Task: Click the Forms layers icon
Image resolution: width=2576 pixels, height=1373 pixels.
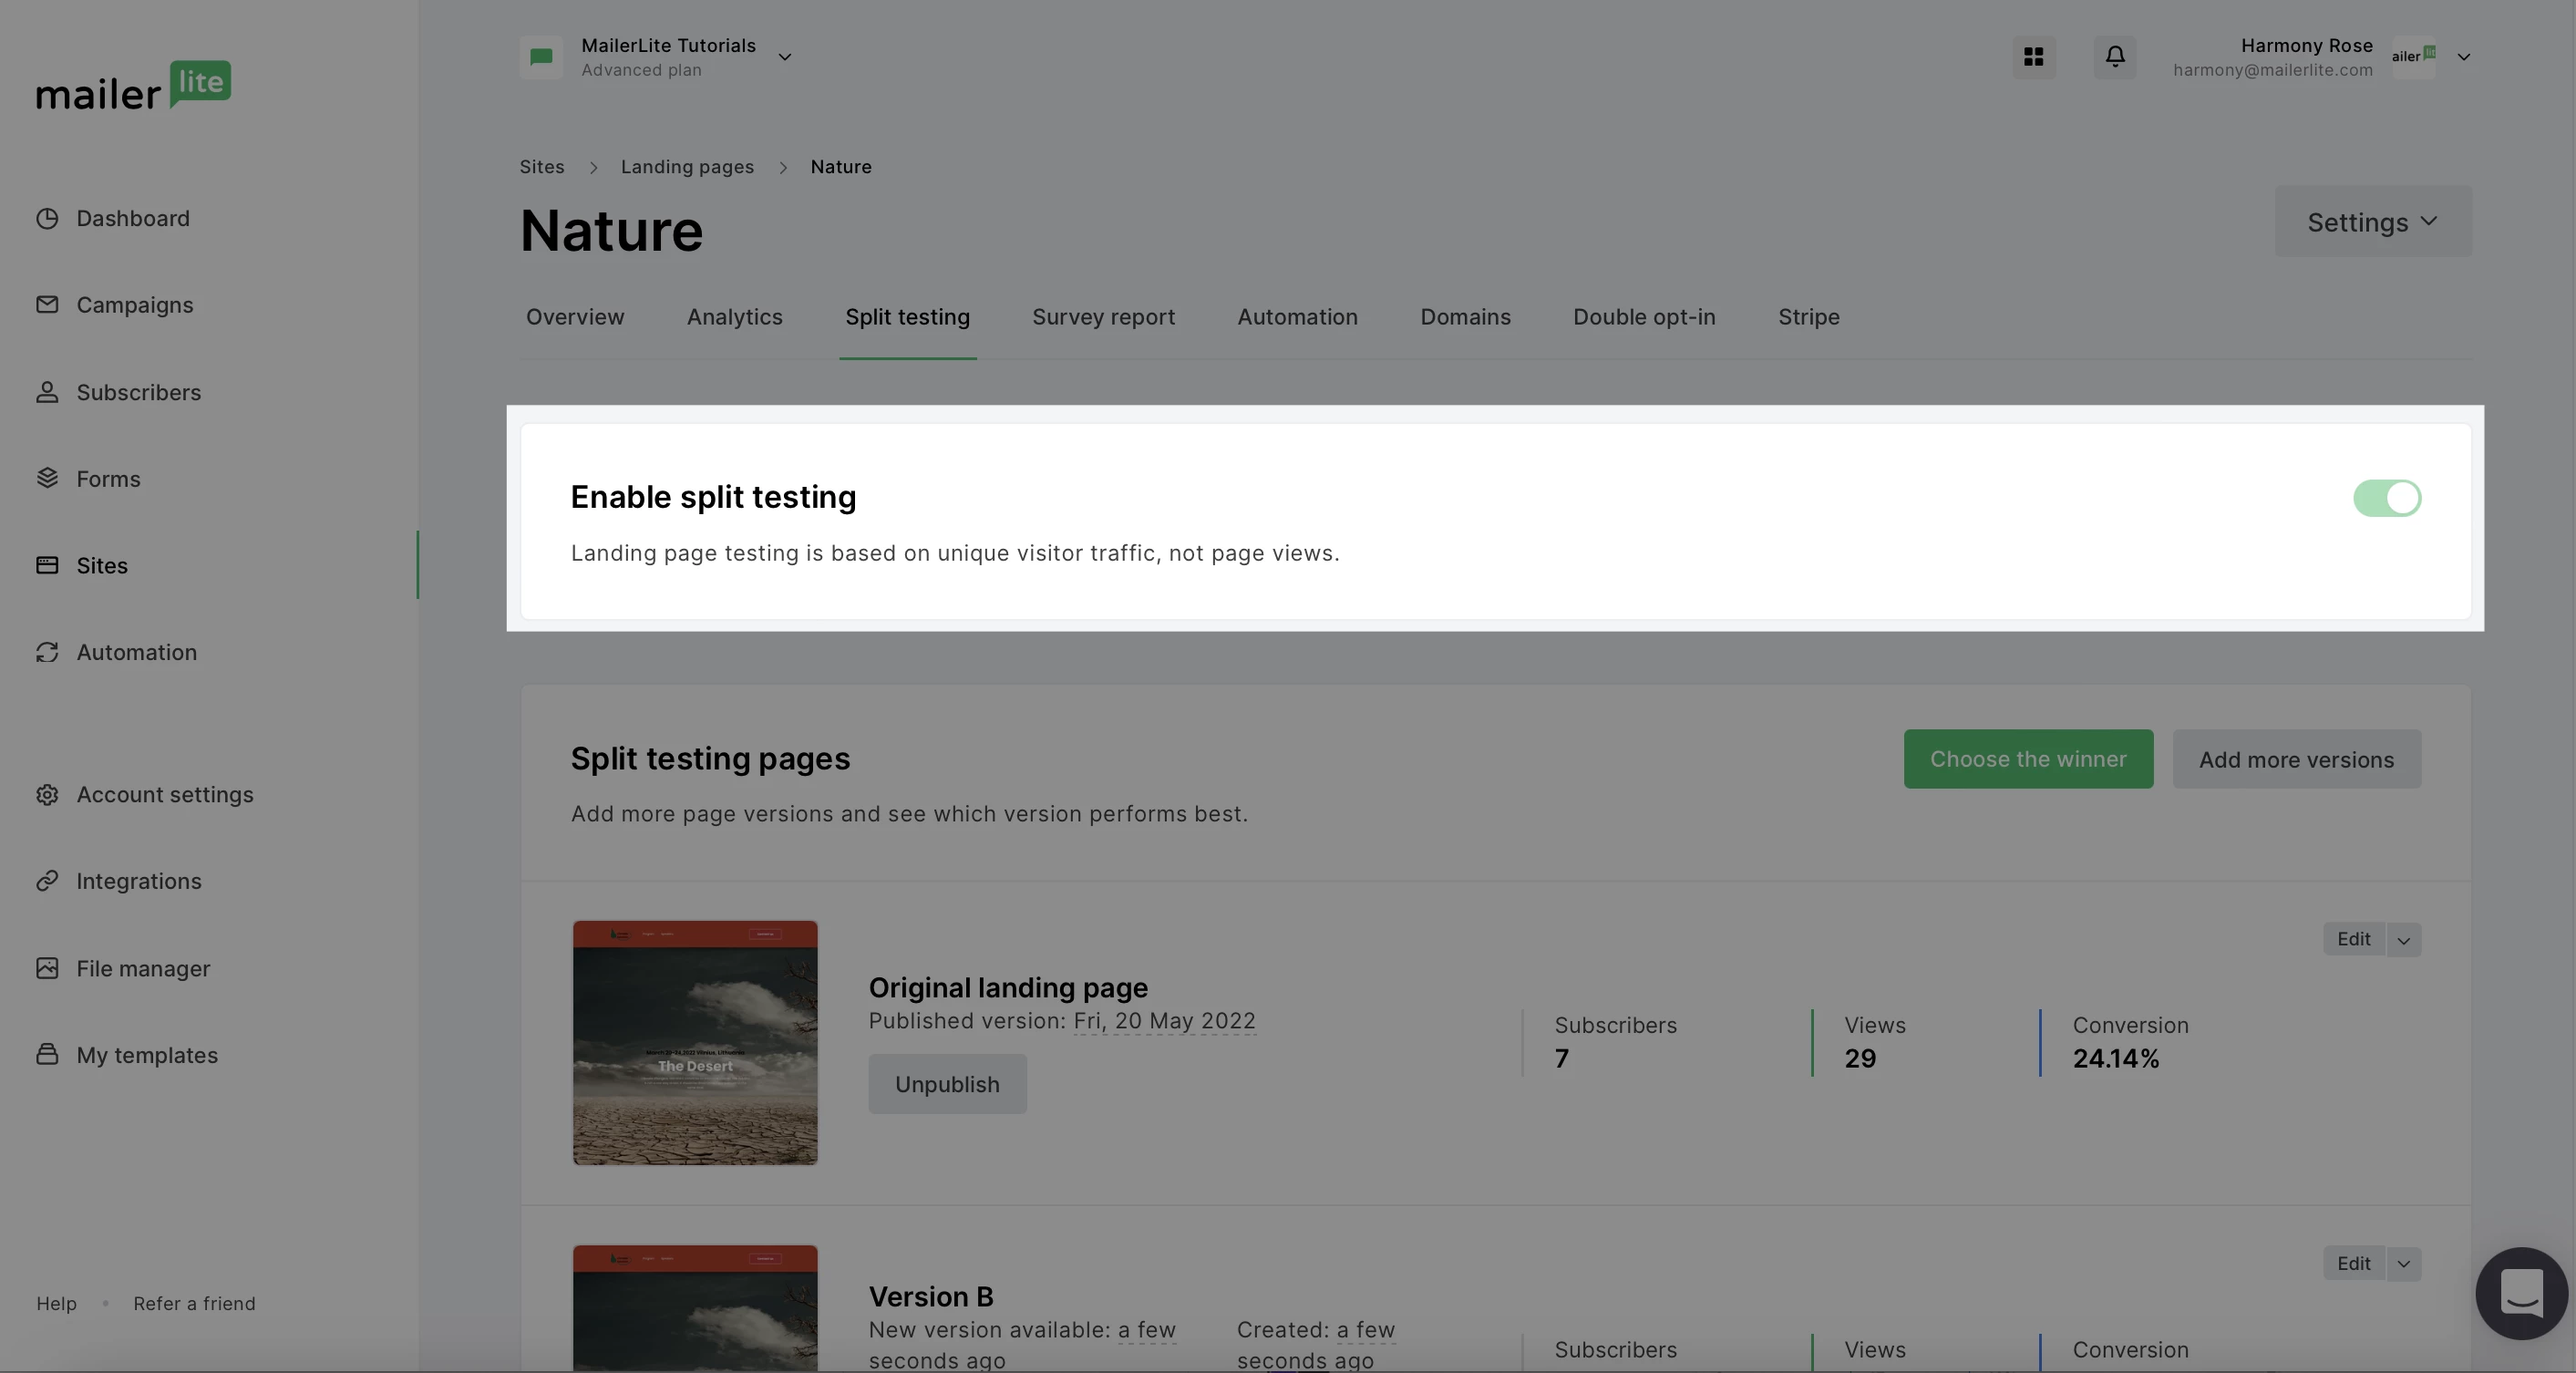Action: (47, 478)
